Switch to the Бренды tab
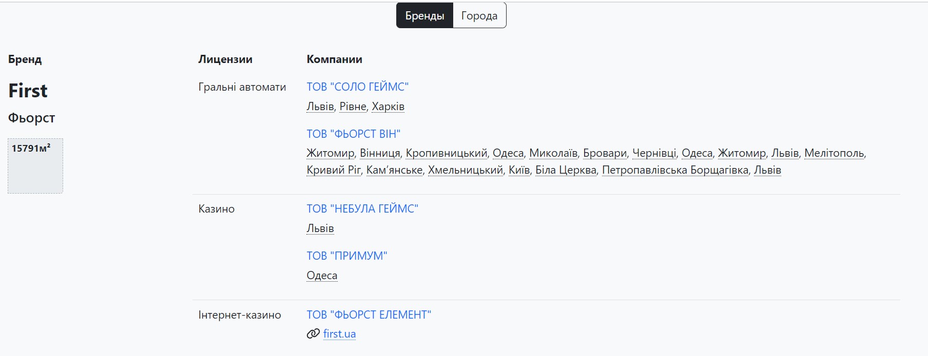Viewport: 928px width, 356px height. click(x=424, y=16)
